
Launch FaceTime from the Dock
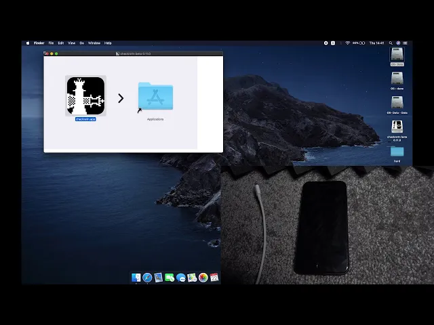tap(170, 278)
